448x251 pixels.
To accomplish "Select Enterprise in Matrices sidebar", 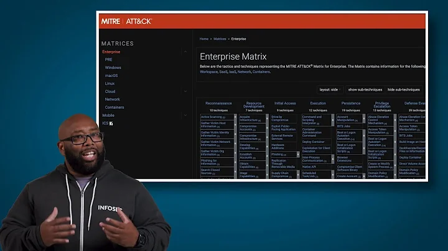I will tap(111, 52).
